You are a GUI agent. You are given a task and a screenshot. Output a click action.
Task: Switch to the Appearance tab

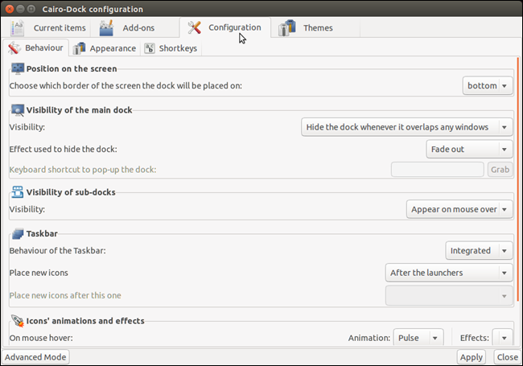pos(111,48)
